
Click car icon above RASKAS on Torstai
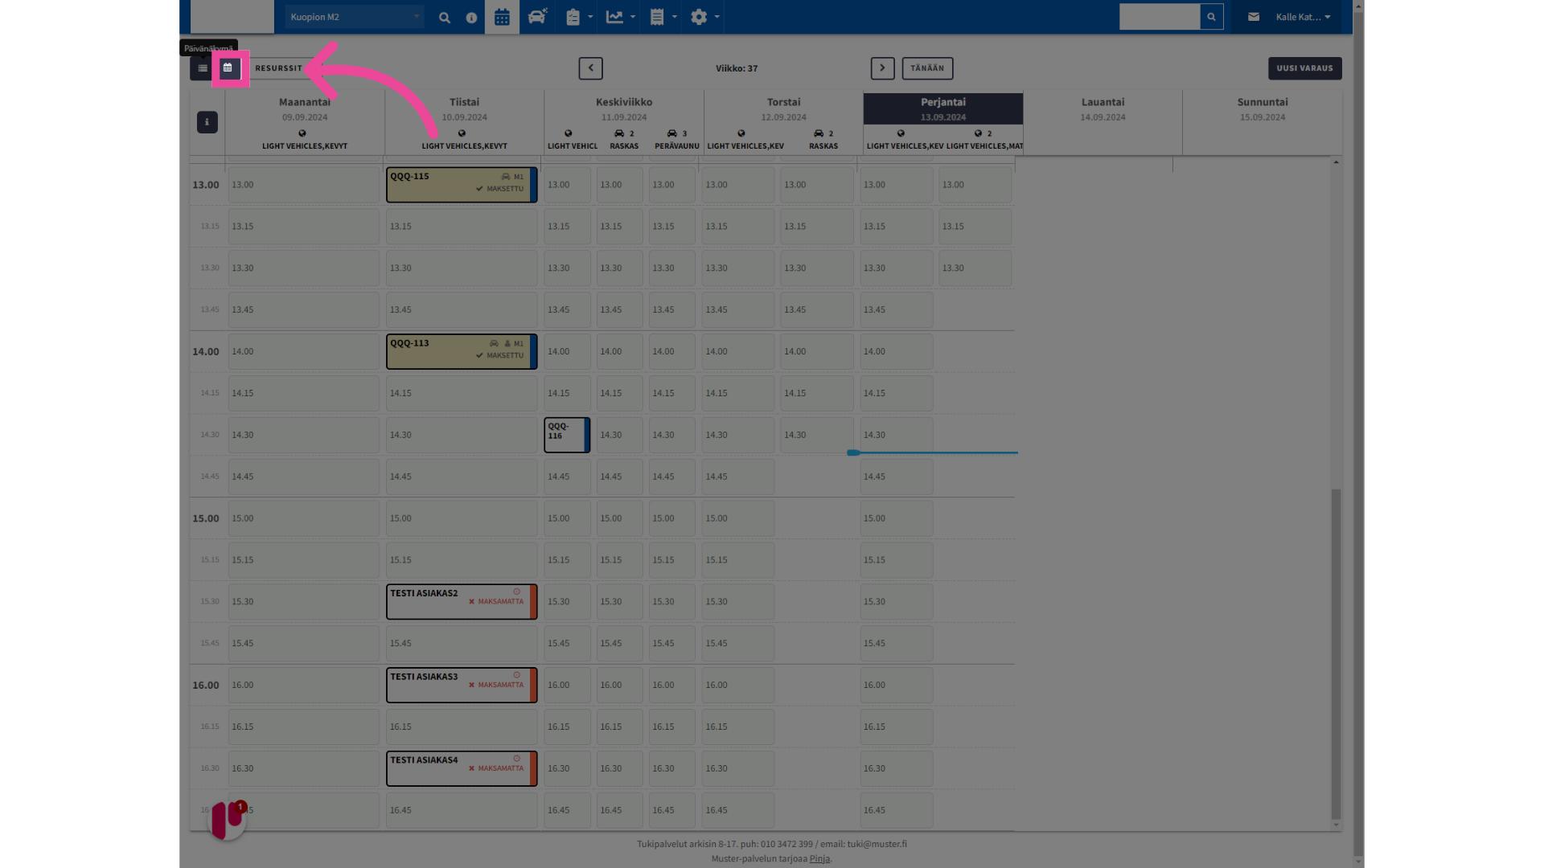click(819, 133)
